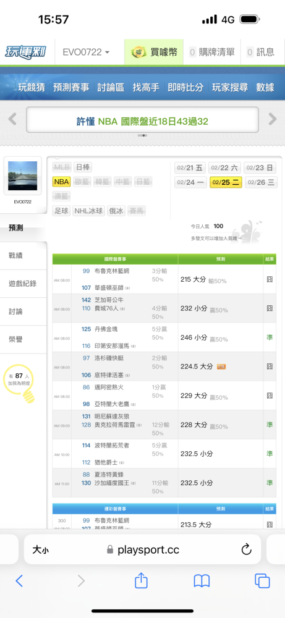The height and width of the screenshot is (618, 285).
Task: Click 費城76人 team name
Action: click(x=107, y=308)
